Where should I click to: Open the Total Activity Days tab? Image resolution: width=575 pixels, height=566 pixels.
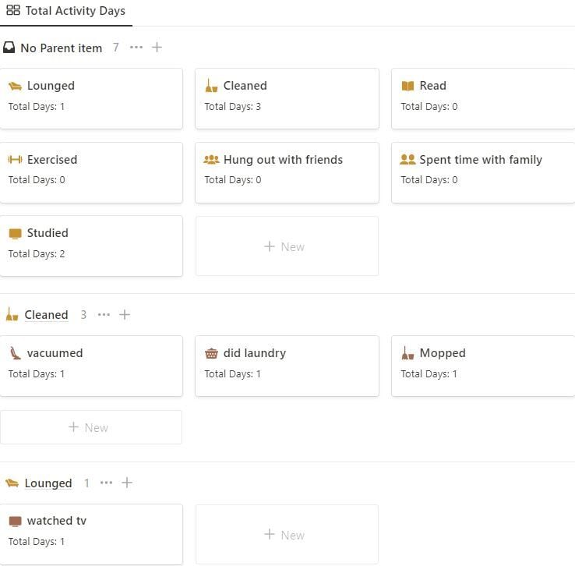[x=66, y=12]
